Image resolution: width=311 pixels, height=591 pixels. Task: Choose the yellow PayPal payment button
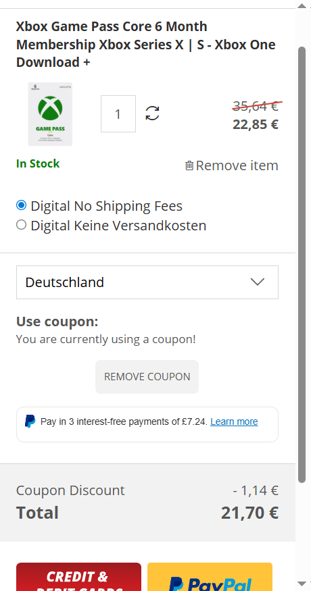pos(210,577)
